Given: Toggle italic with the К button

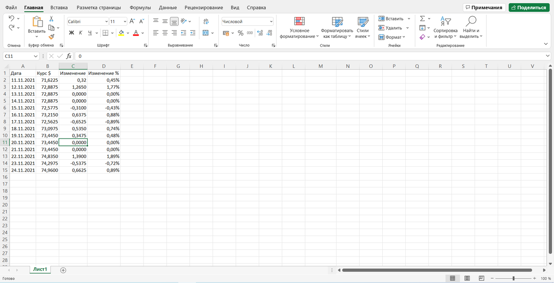Looking at the screenshot, I should (80, 33).
